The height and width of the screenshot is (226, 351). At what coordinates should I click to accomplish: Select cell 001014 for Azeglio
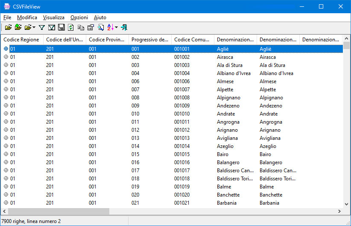pyautogui.click(x=182, y=146)
